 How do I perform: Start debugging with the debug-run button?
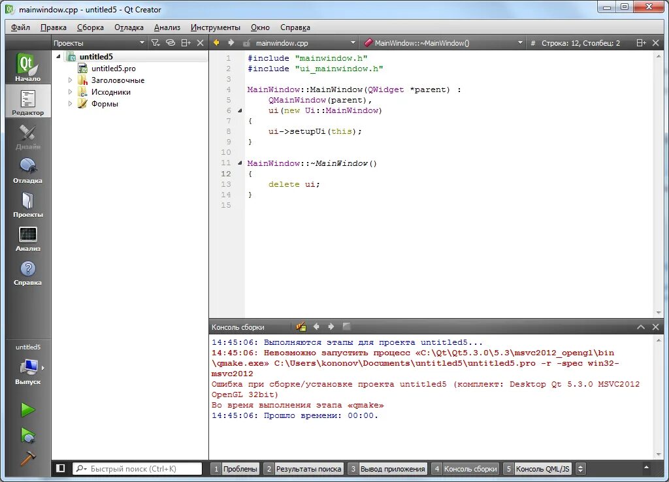(27, 435)
